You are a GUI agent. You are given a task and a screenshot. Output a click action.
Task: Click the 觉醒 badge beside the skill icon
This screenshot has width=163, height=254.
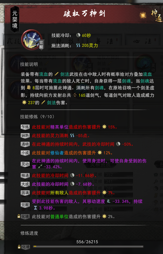41,45
